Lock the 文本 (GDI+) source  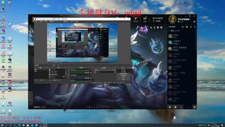tap(68, 73)
